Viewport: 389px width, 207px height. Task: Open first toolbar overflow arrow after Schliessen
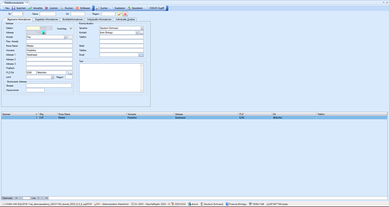click(x=93, y=8)
